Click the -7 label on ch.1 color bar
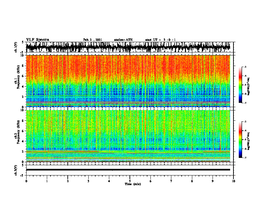This screenshot has height=203, width=263. coord(245,103)
